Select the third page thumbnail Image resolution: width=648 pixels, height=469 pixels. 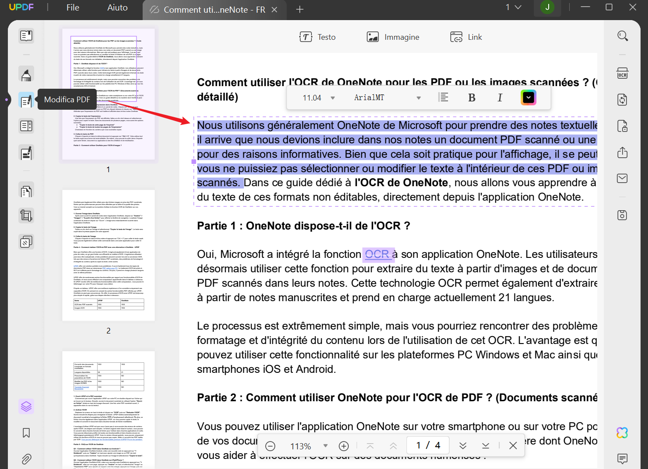[109, 410]
